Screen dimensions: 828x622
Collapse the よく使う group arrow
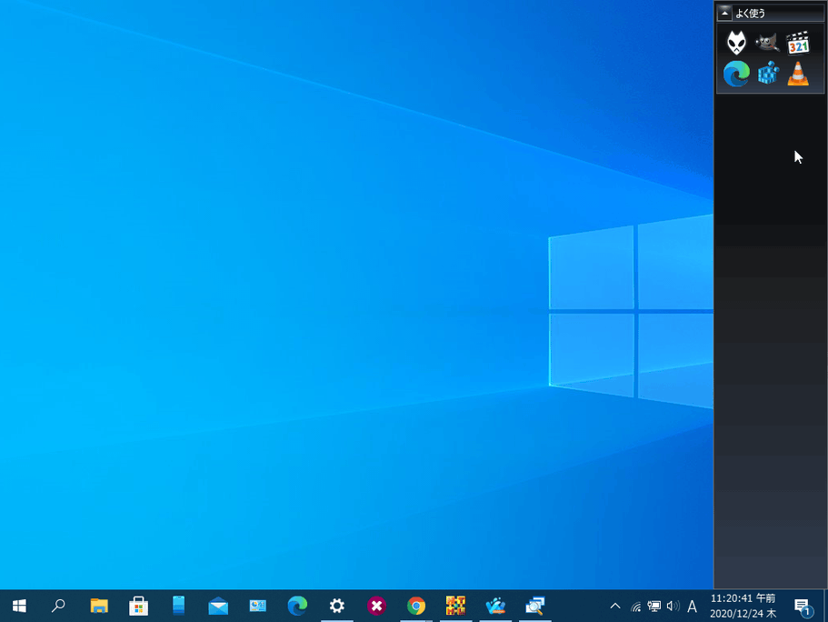click(x=724, y=14)
